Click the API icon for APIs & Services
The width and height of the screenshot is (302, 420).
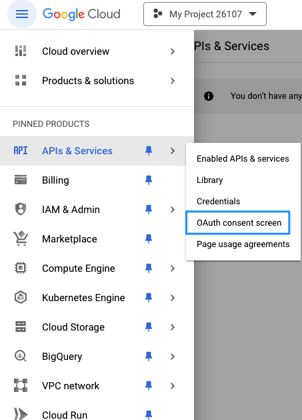click(21, 151)
